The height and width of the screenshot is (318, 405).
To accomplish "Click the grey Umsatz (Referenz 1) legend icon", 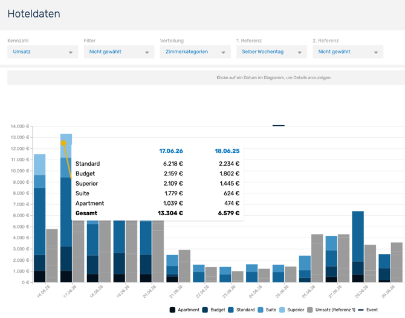I will (x=310, y=310).
